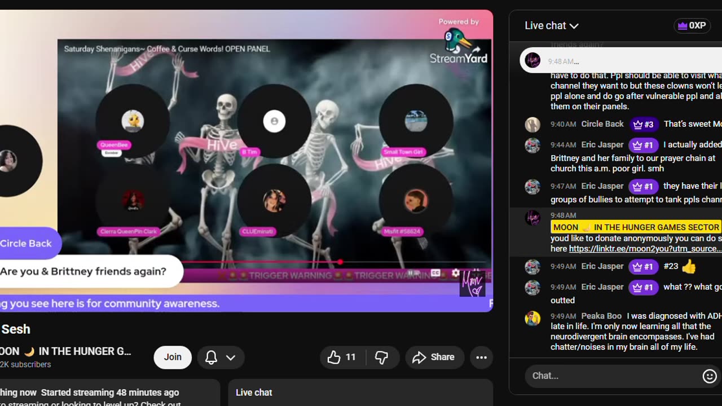Click the Join membership button
This screenshot has width=722, height=406.
[173, 357]
